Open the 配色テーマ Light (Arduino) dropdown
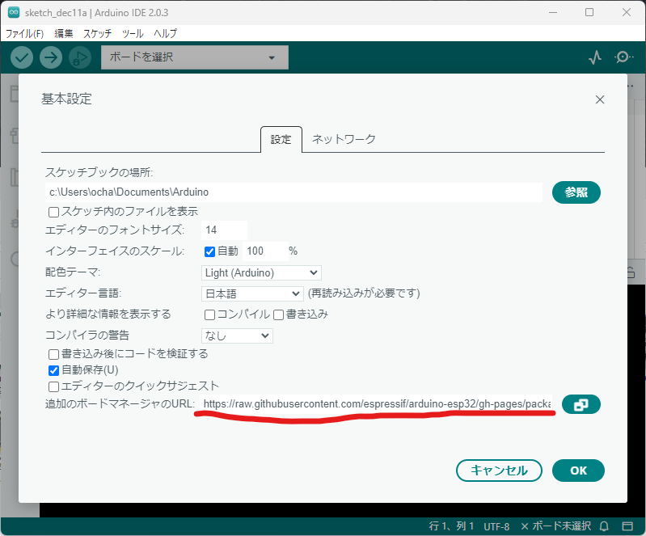 261,273
